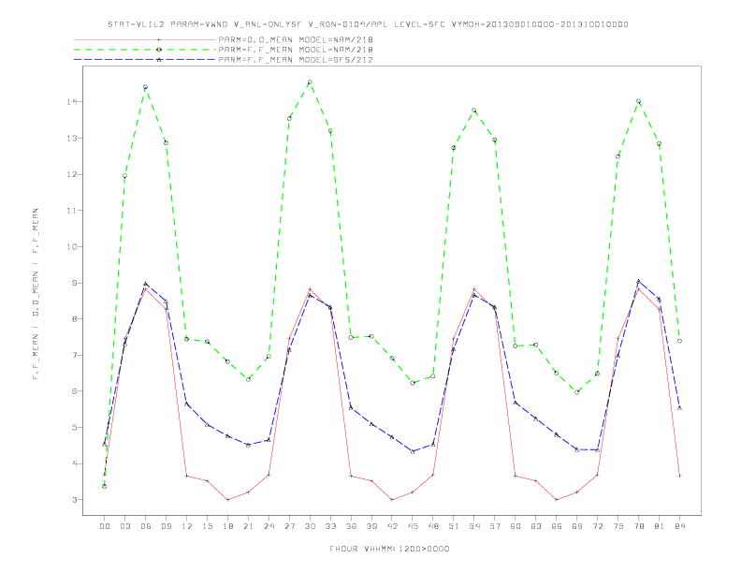The image size is (741, 573).
Task: Click legend text PARM=F.F_MEAN MODEL=NAM/218
Action: (x=296, y=50)
